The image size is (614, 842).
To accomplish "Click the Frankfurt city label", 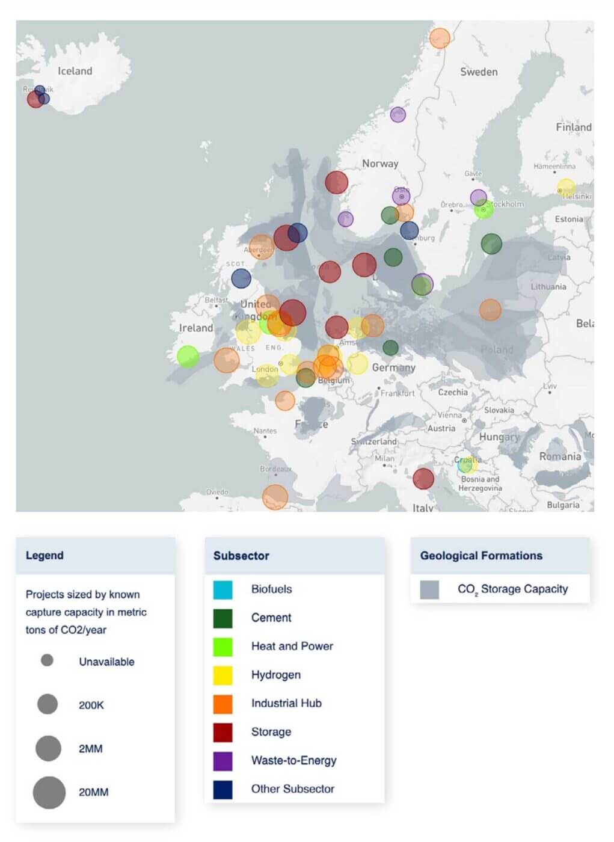I will pyautogui.click(x=398, y=393).
